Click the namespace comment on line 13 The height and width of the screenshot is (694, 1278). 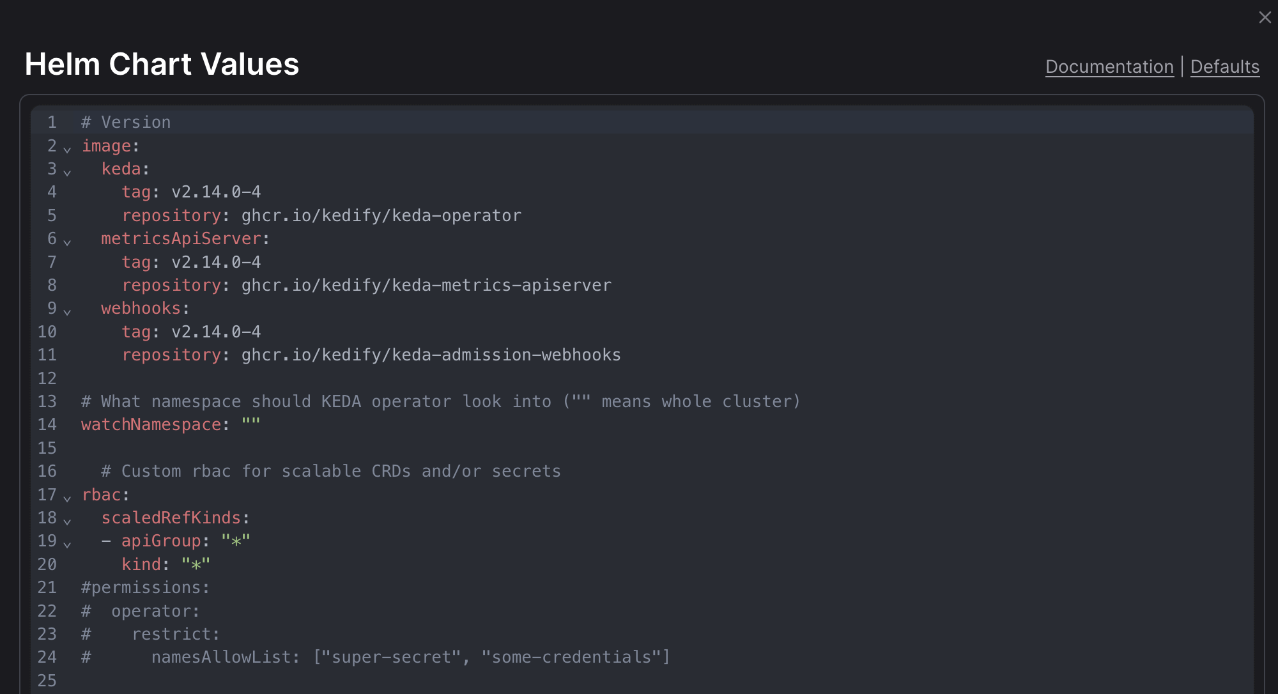pyautogui.click(x=441, y=401)
